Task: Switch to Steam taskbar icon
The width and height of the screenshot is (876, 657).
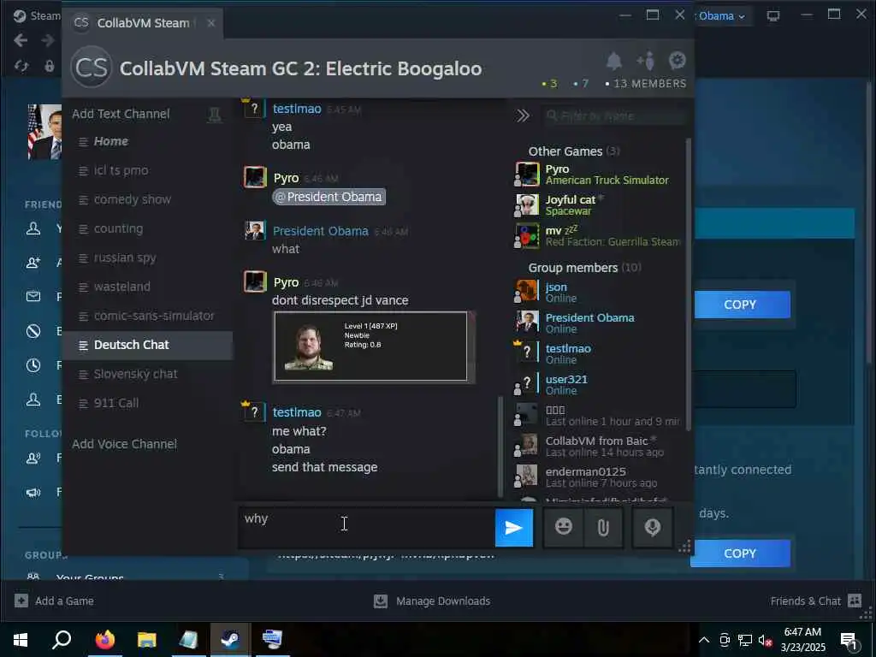Action: pyautogui.click(x=230, y=639)
